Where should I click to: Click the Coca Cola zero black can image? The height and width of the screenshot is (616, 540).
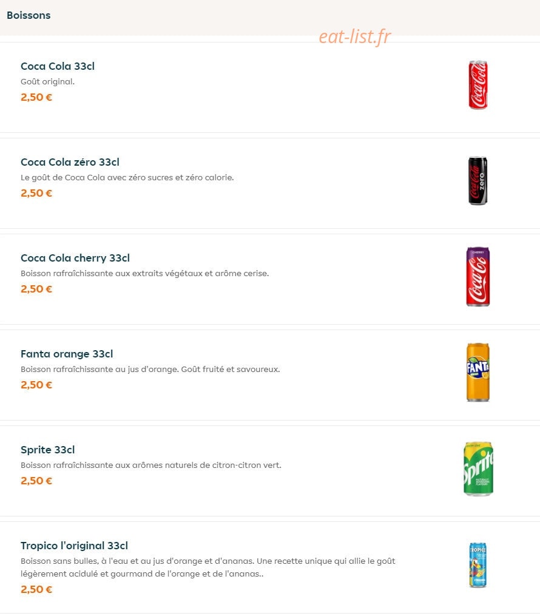[478, 181]
